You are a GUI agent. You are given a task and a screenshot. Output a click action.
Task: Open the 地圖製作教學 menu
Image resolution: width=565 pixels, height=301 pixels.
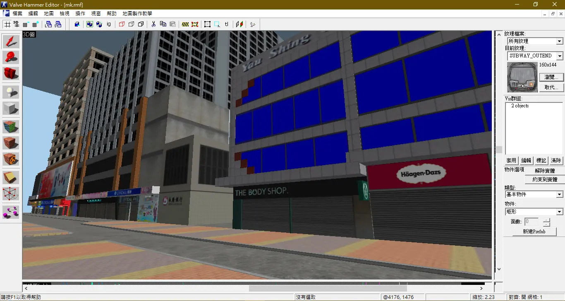coord(137,14)
